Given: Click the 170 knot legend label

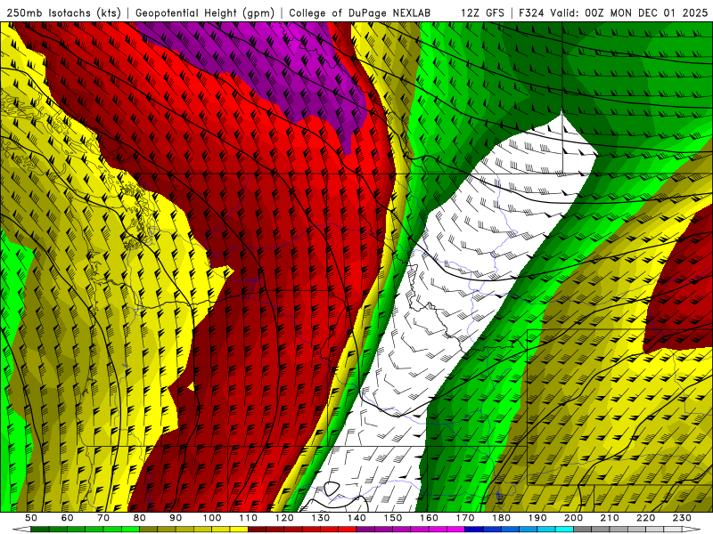Looking at the screenshot, I should point(464,518).
